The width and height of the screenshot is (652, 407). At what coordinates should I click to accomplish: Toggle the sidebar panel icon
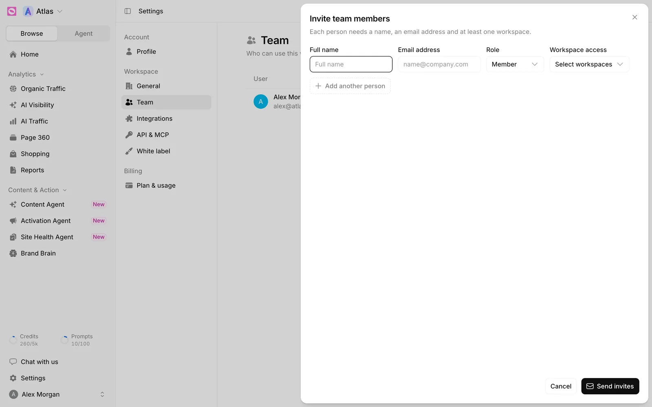[x=128, y=11]
